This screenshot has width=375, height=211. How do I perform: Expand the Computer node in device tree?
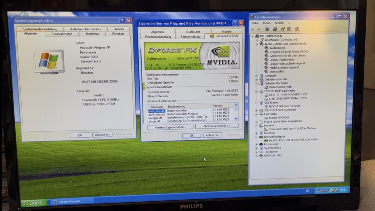tap(257, 76)
